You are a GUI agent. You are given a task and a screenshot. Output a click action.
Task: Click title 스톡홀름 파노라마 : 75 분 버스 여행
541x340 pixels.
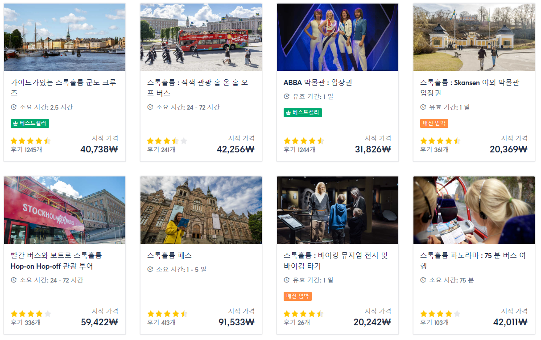tap(473, 261)
